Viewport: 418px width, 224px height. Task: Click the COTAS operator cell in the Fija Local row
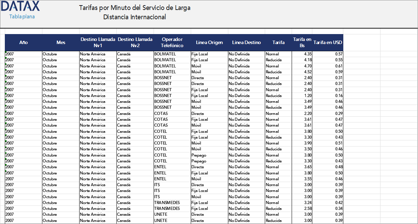(172, 119)
